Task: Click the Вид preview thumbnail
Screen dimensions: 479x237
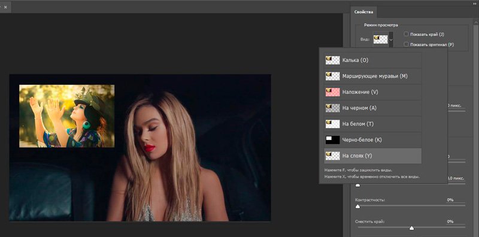Action: click(x=381, y=39)
